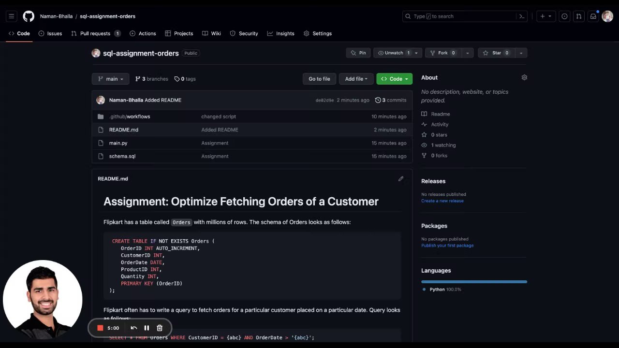Open the command palette icon in search bar

[522, 16]
